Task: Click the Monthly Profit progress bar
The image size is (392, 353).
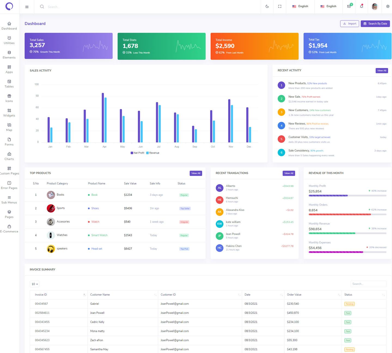Action: click(x=347, y=195)
